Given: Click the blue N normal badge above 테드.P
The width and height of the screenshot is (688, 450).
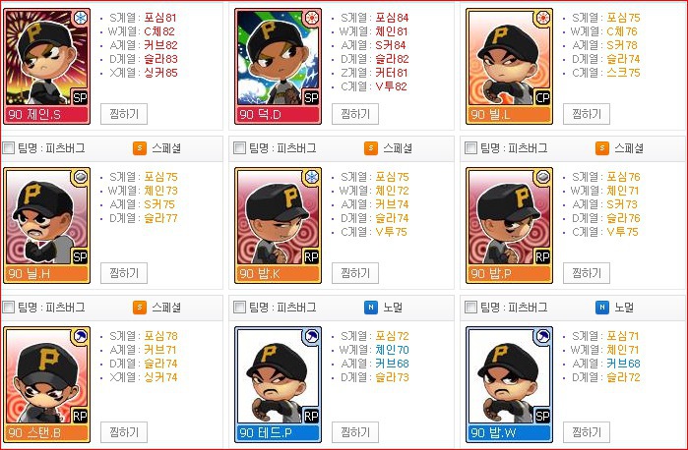Looking at the screenshot, I should click(x=371, y=308).
